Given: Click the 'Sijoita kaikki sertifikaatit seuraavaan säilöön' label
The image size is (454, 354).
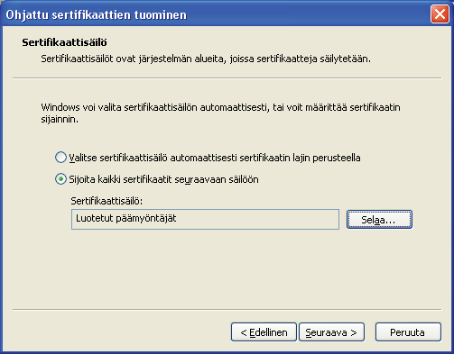Looking at the screenshot, I should (x=163, y=179).
